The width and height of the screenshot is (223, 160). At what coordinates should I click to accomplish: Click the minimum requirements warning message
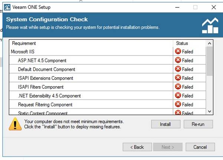[x=74, y=124]
